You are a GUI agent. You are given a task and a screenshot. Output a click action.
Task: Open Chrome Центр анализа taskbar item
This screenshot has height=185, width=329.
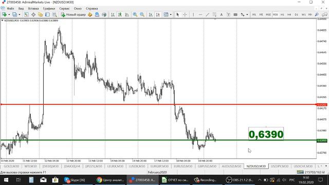pos(110,180)
